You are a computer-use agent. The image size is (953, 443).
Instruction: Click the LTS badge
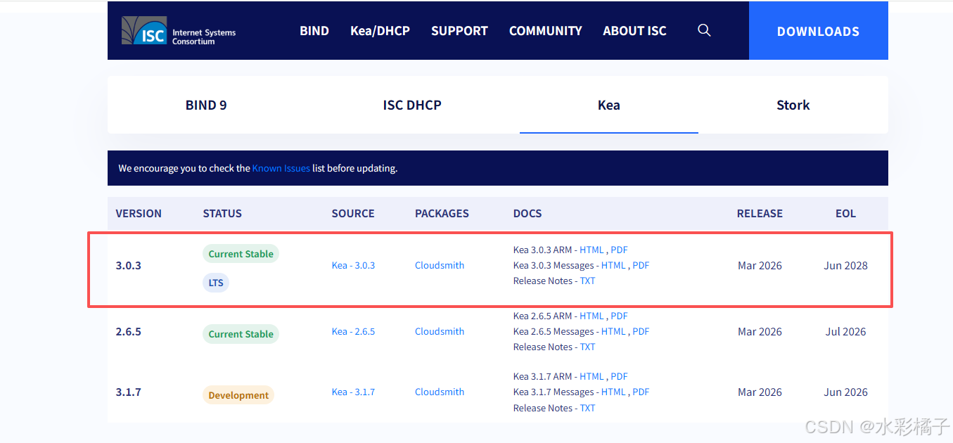[216, 283]
